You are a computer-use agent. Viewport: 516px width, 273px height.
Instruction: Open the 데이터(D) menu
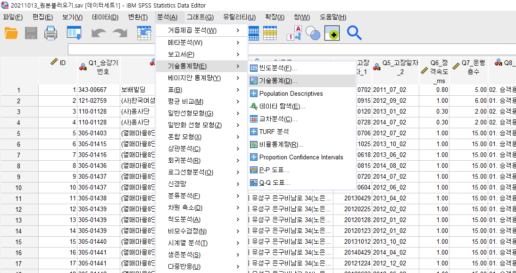[105, 17]
